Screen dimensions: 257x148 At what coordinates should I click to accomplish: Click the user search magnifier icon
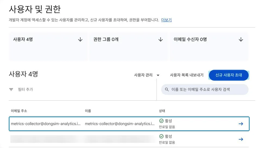coord(167,90)
